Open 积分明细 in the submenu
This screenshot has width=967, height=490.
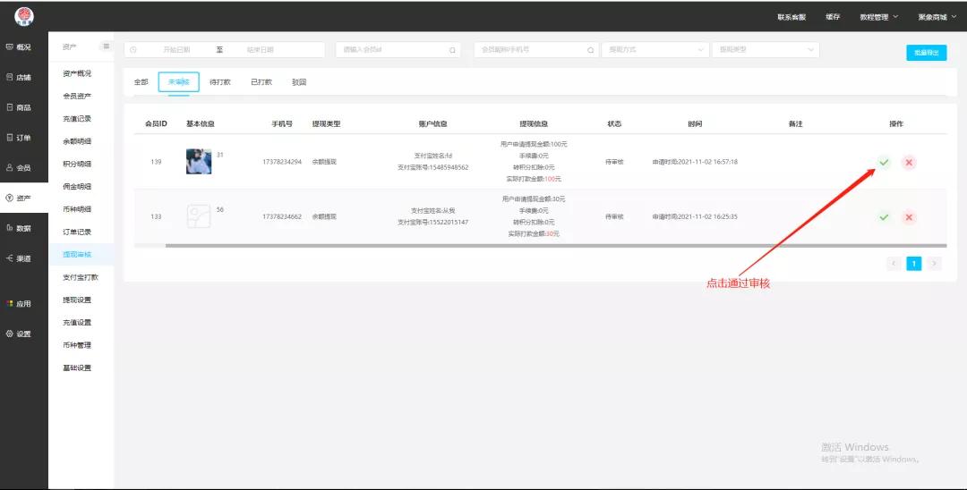pyautogui.click(x=77, y=164)
